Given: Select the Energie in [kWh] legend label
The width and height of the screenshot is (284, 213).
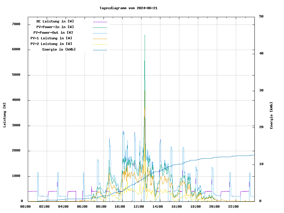Looking at the screenshot, I should coord(59,49).
